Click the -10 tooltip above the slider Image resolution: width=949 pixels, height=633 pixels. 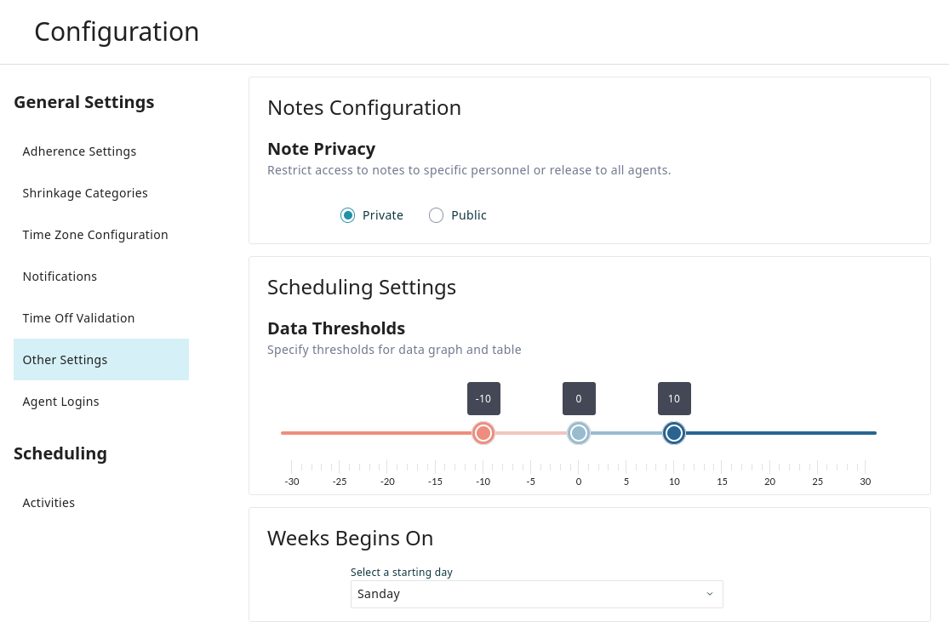483,398
